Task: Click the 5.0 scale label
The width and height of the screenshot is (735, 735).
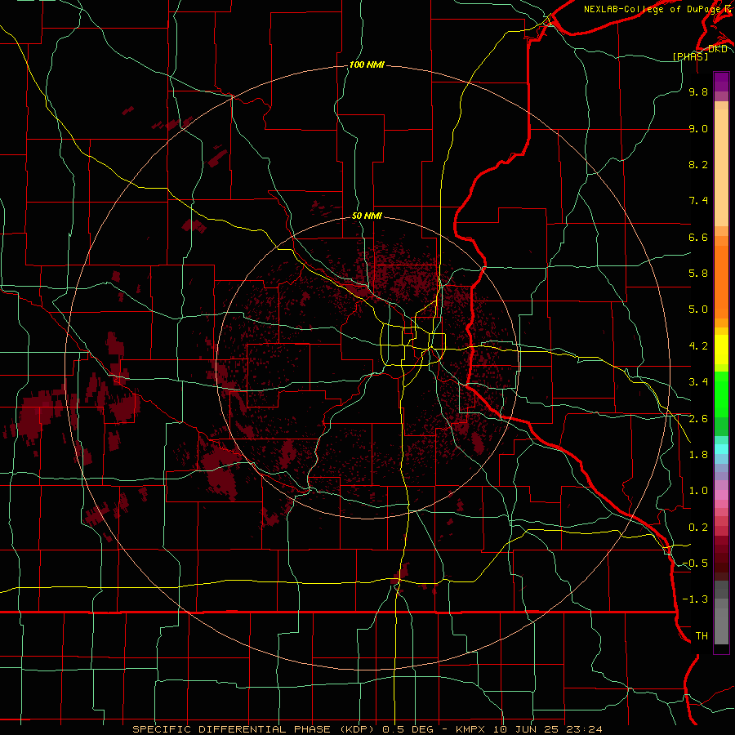Action: 698,310
